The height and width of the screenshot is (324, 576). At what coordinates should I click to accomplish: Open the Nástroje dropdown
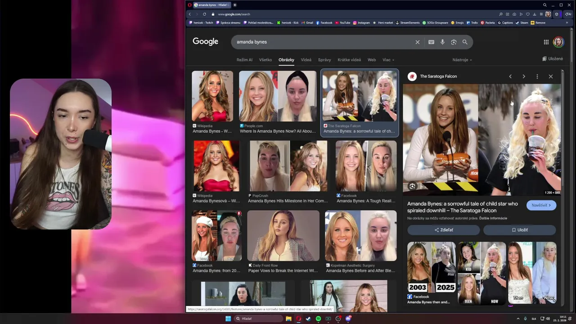tap(462, 60)
